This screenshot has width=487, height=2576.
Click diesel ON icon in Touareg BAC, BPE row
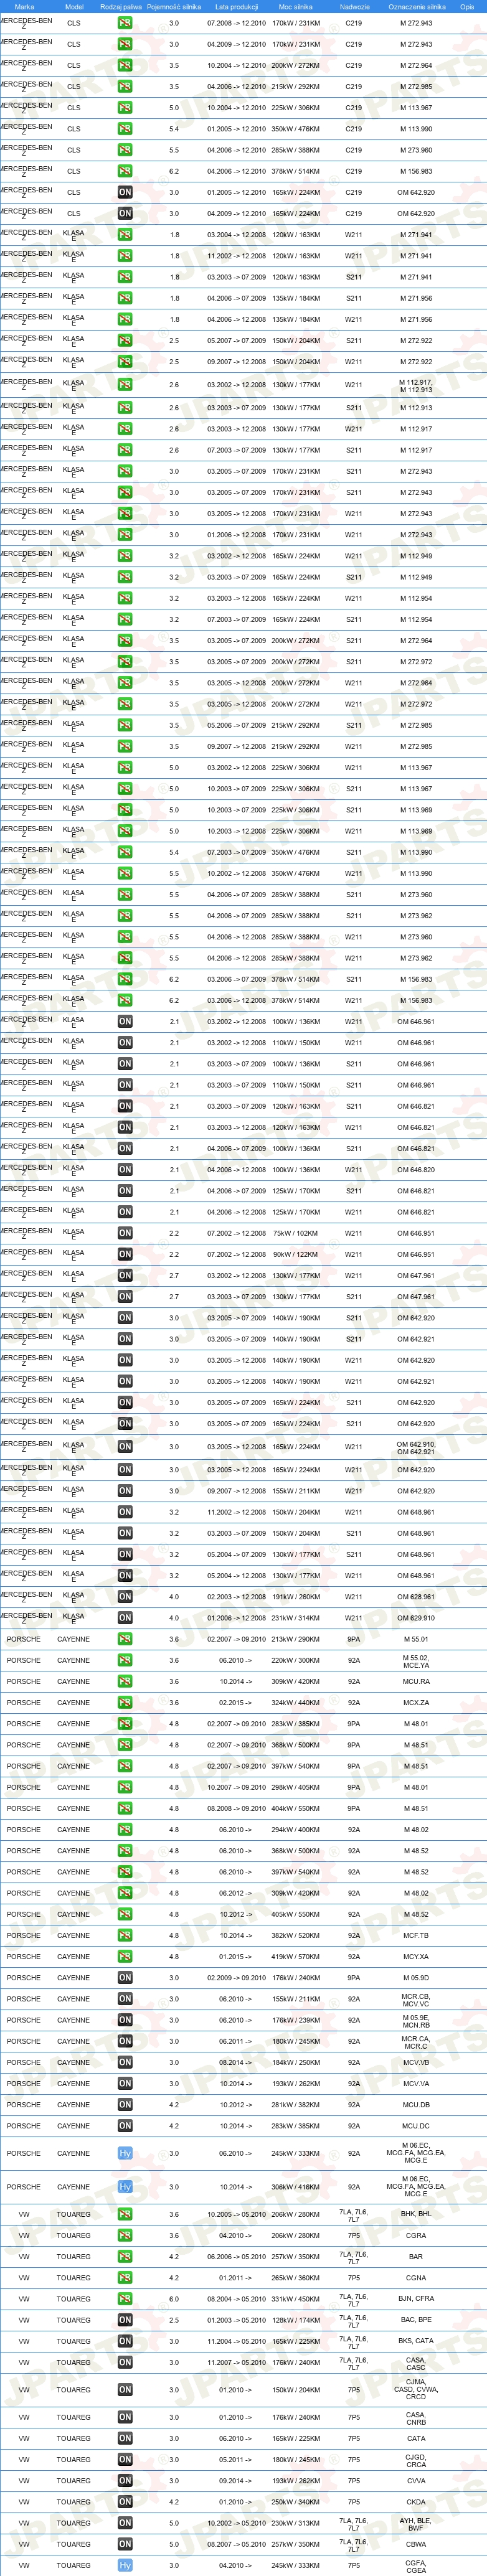[x=125, y=2320]
